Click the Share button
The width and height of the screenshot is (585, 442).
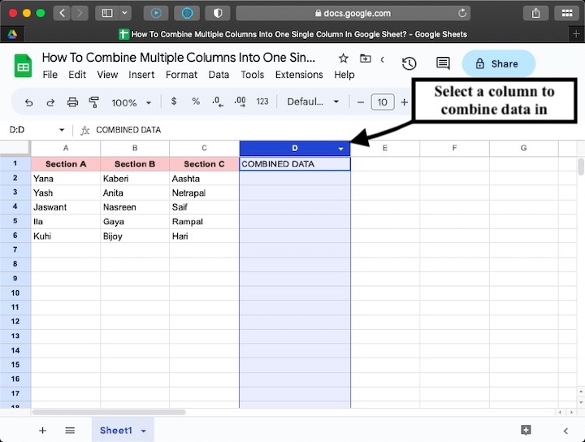coord(498,63)
